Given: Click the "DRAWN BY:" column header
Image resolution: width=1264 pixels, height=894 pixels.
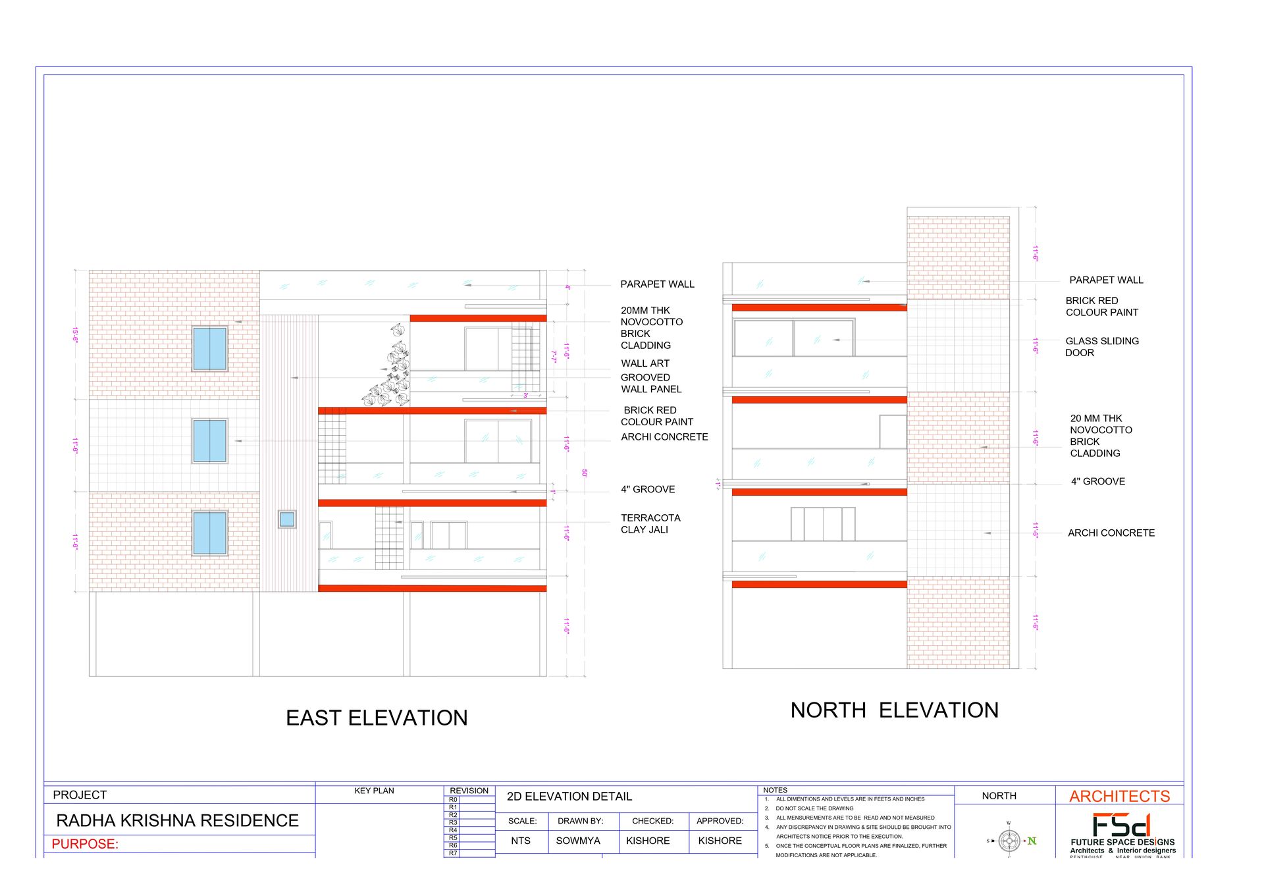Looking at the screenshot, I should (580, 821).
